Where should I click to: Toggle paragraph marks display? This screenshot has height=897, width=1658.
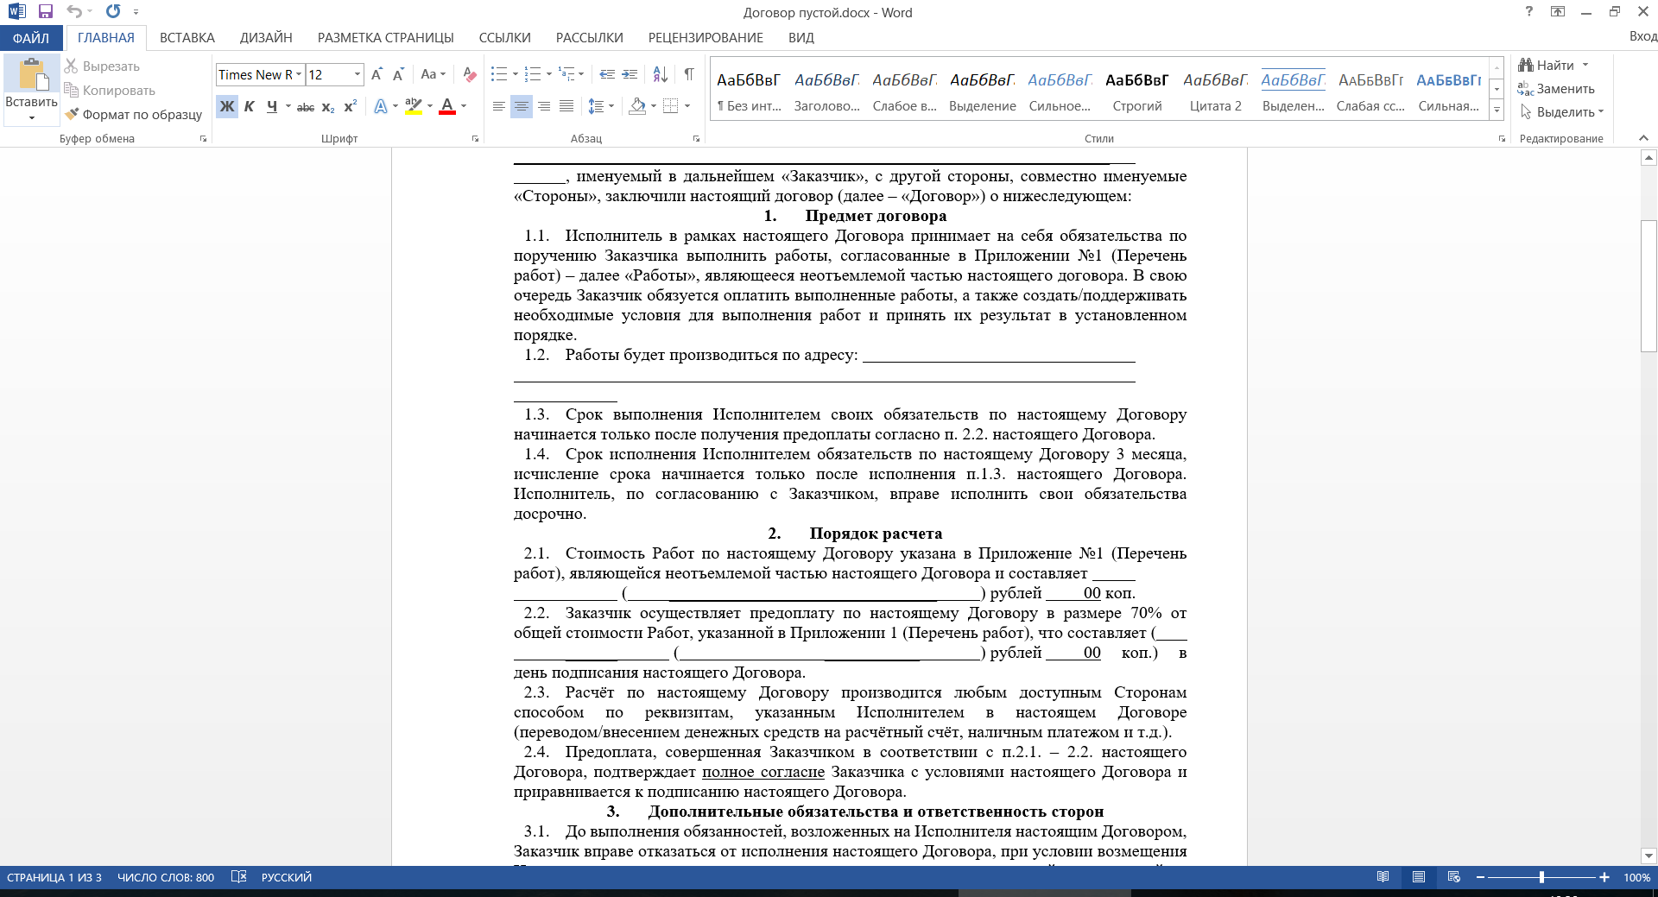689,75
